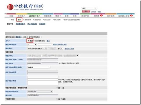
Task: Select the electronic direct debit authorization submenu item
Action: [72, 20]
